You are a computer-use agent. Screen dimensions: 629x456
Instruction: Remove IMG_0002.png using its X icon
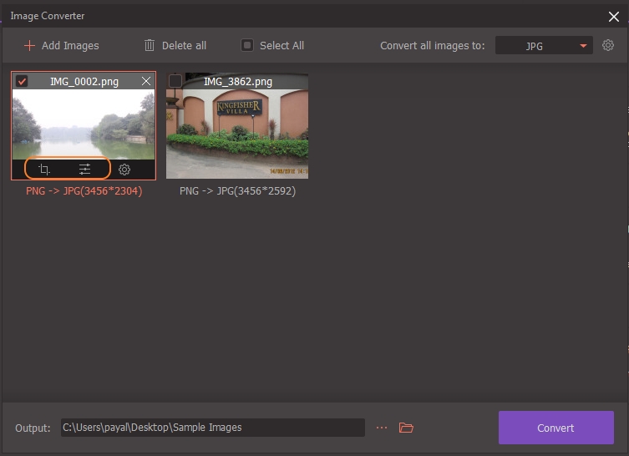pos(146,81)
